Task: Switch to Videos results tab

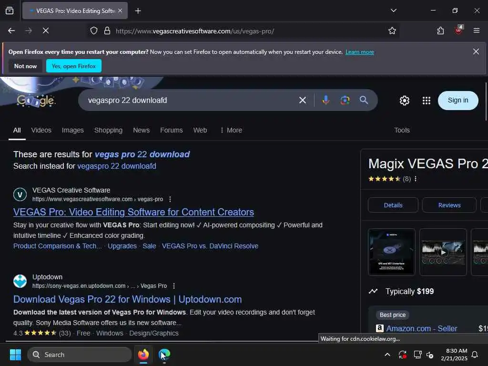Action: click(41, 131)
